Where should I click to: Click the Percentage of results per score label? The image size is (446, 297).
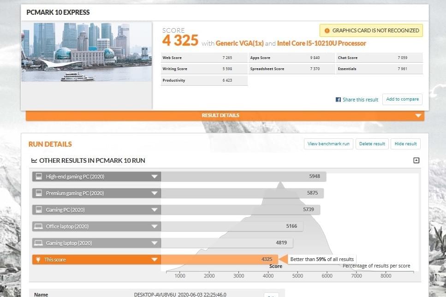click(x=376, y=266)
